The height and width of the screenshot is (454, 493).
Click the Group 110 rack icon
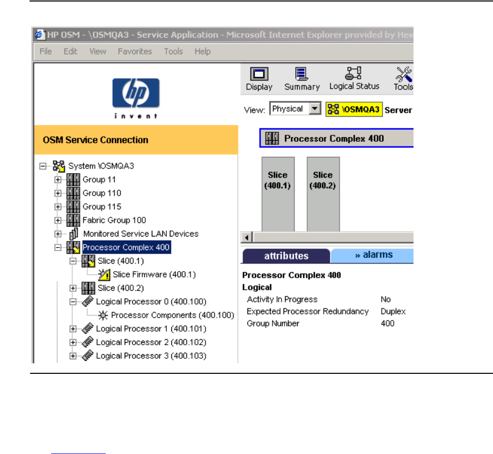73,193
